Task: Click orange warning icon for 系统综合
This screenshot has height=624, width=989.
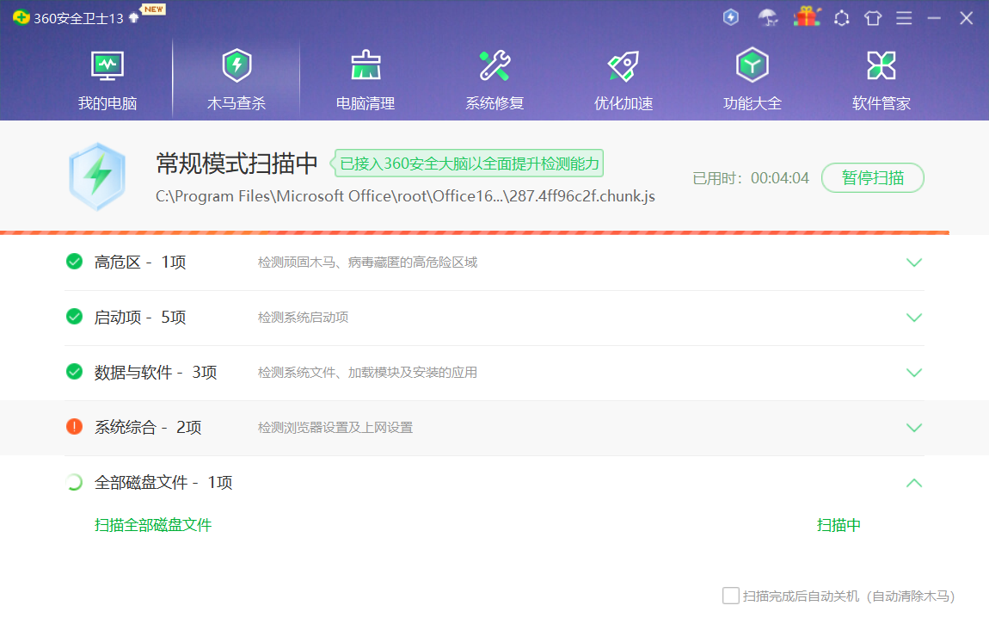Action: pos(75,427)
